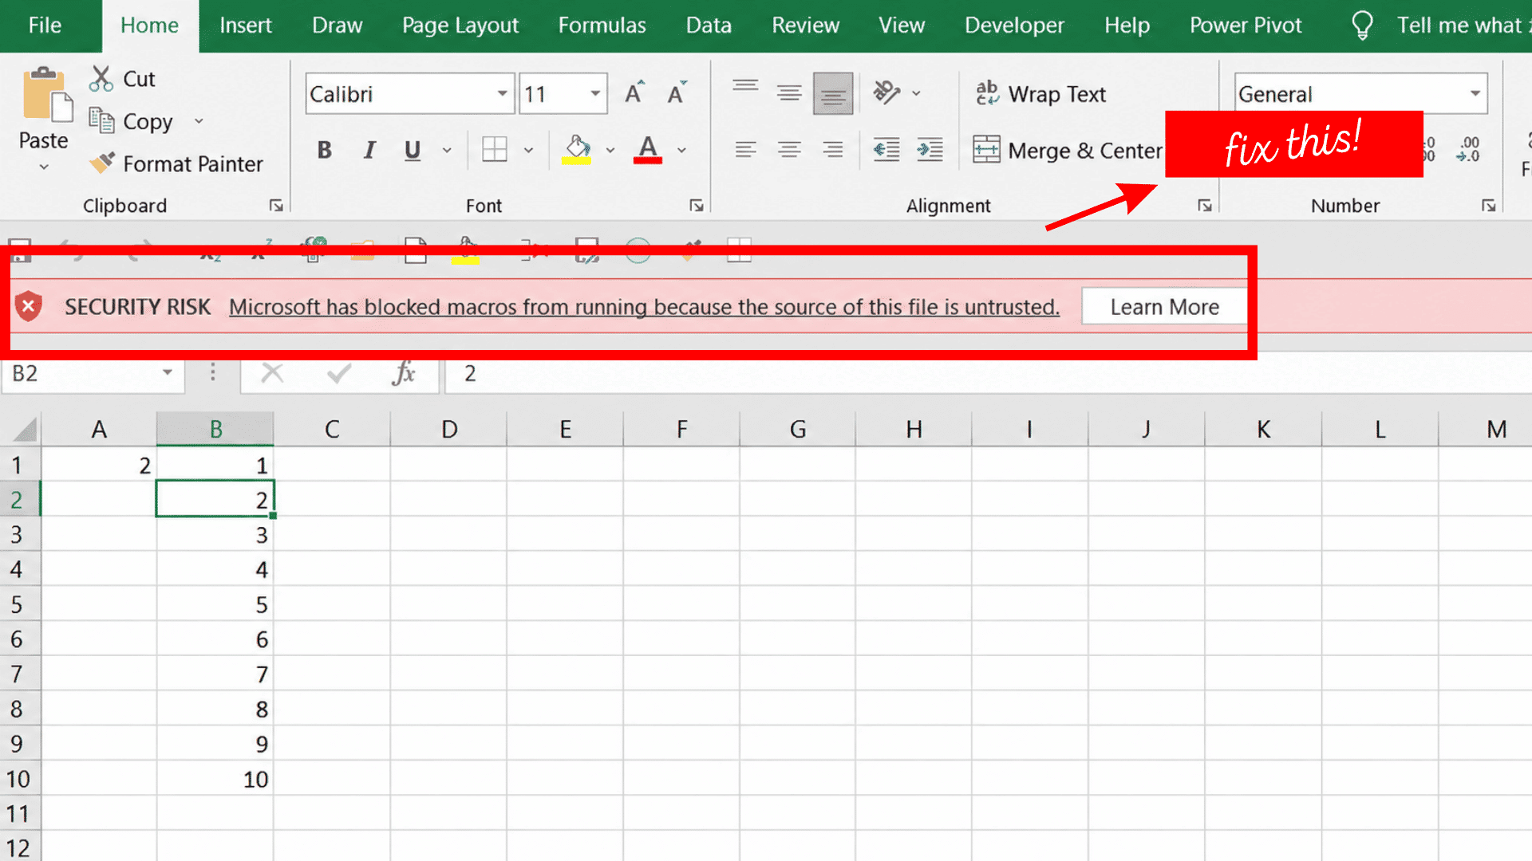Activate the Format Painter brush
The image size is (1532, 861).
coord(102,163)
